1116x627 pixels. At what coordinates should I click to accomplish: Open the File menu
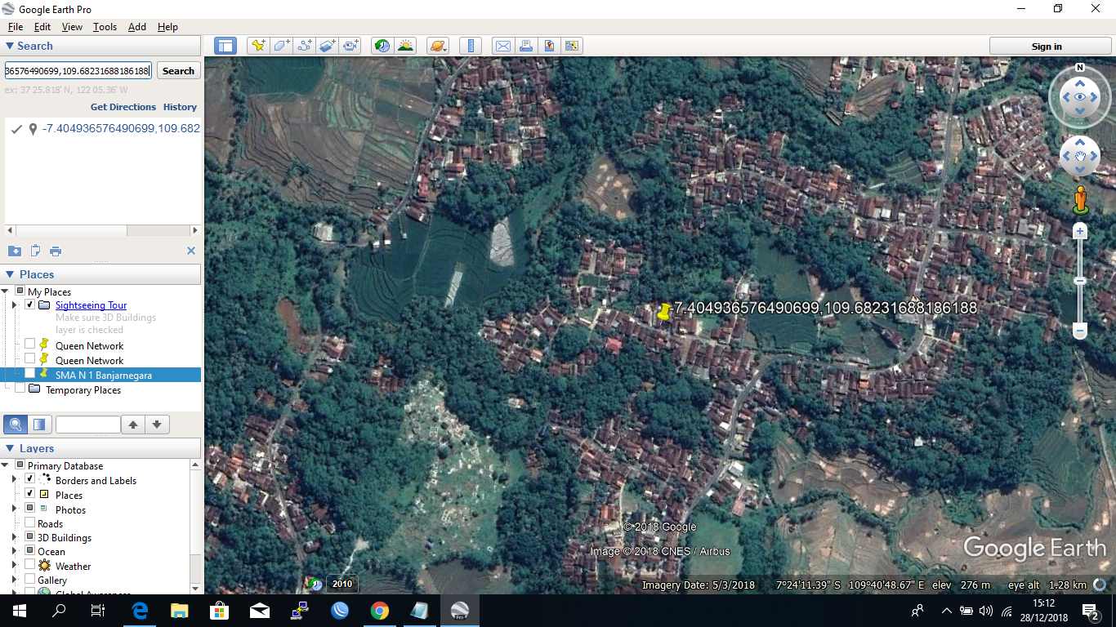(16, 27)
